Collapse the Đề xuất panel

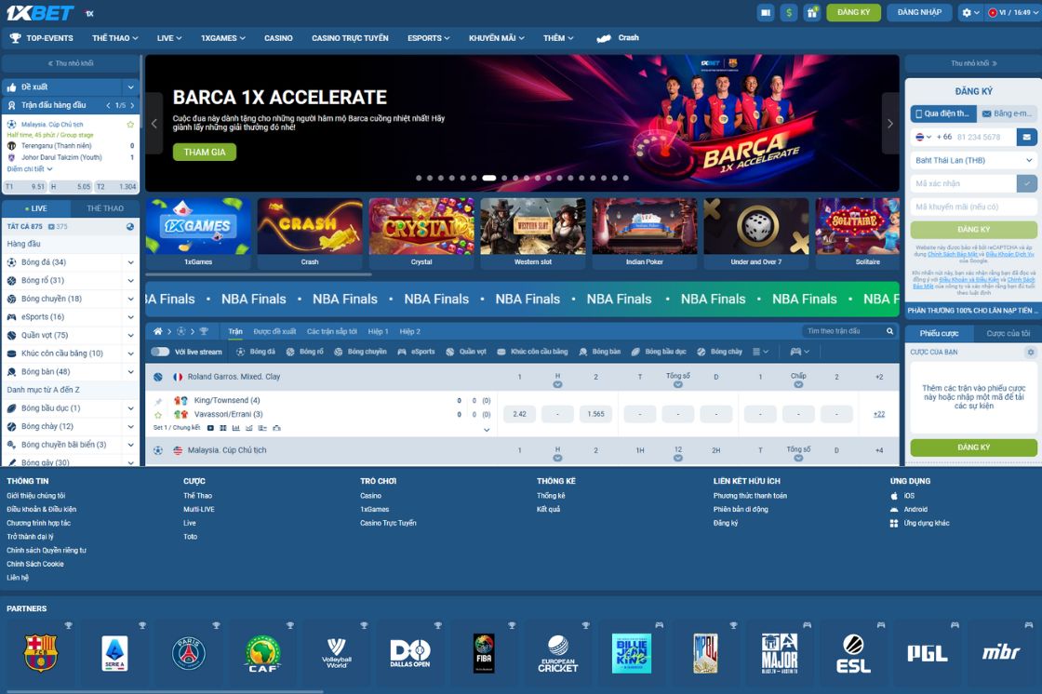[131, 87]
